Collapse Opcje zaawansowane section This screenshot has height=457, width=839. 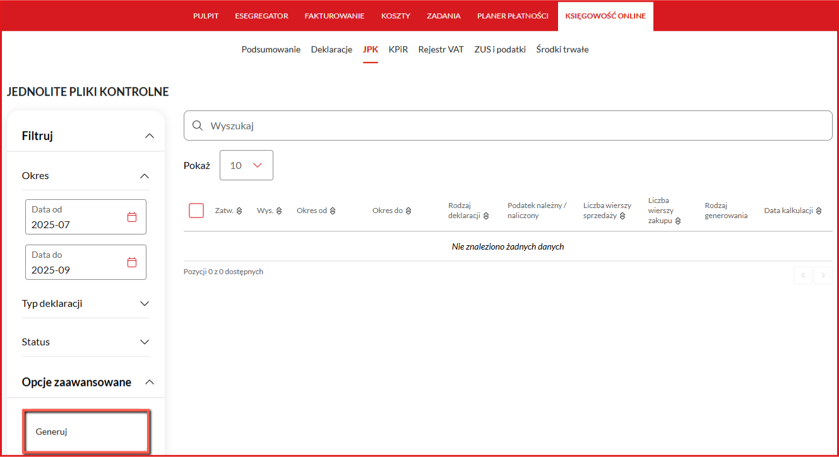(149, 382)
